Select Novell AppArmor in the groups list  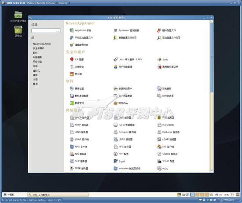coord(42,44)
